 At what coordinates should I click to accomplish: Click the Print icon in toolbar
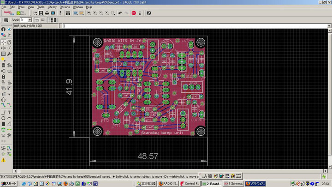click(47, 13)
